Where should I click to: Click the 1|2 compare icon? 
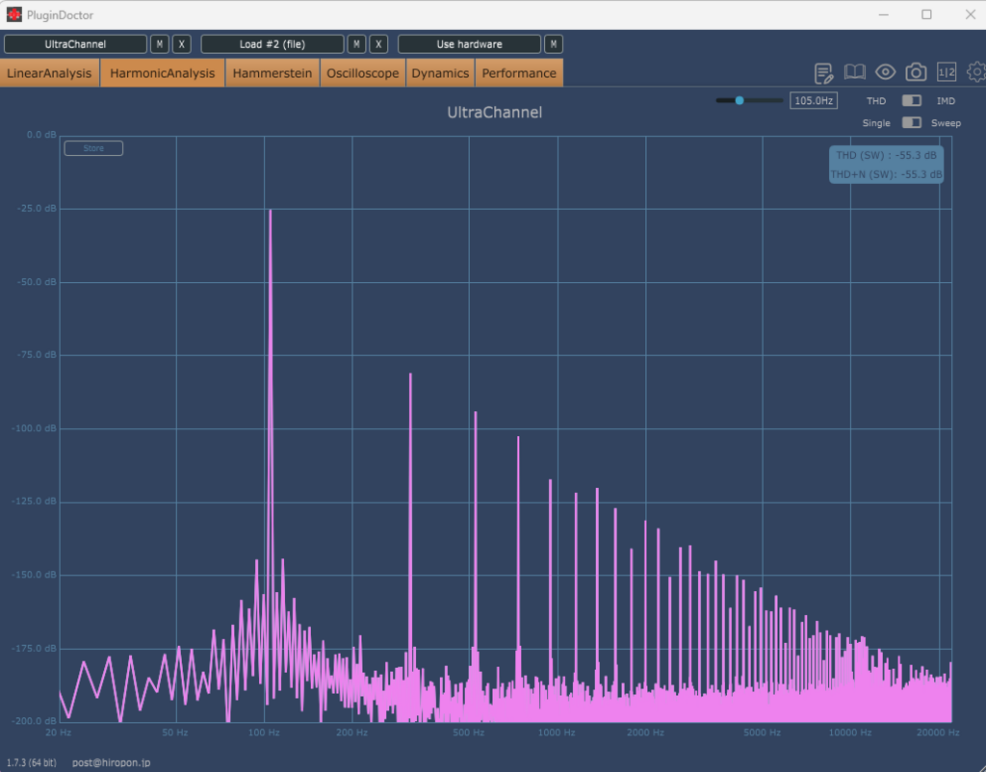pyautogui.click(x=947, y=72)
